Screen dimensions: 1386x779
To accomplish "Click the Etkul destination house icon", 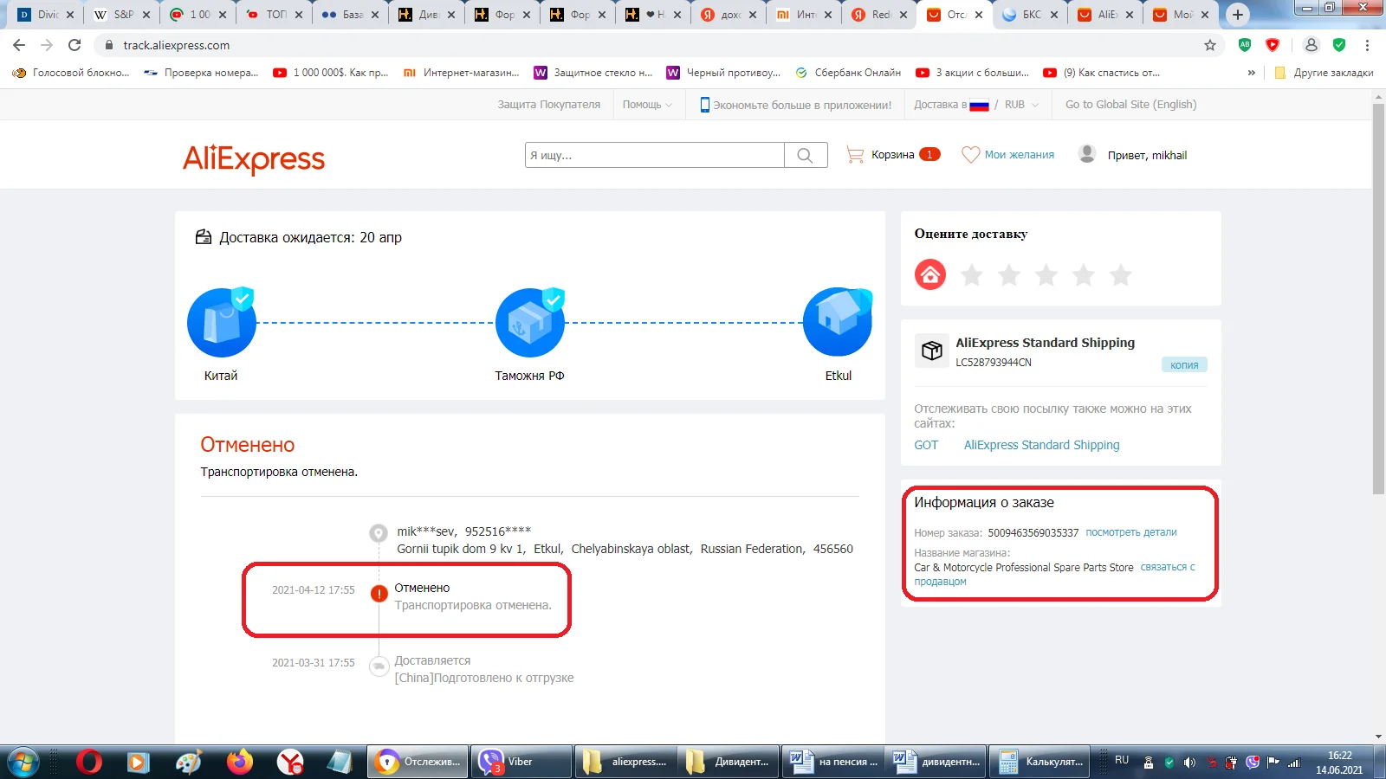I will click(838, 322).
